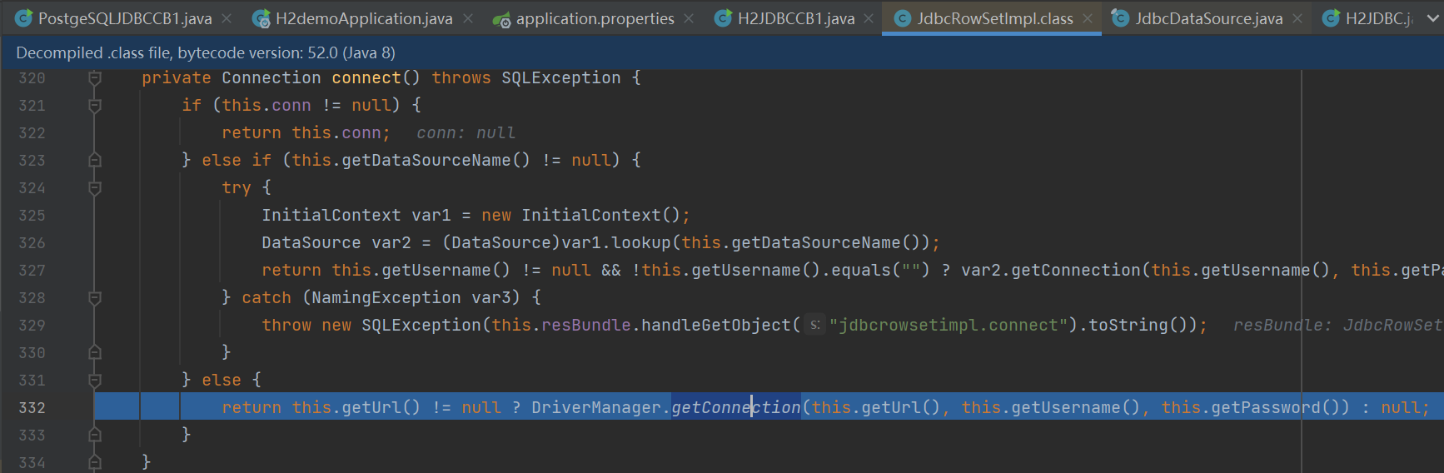Close the application.properties tab
Viewport: 1444px width, 473px height.
689,18
